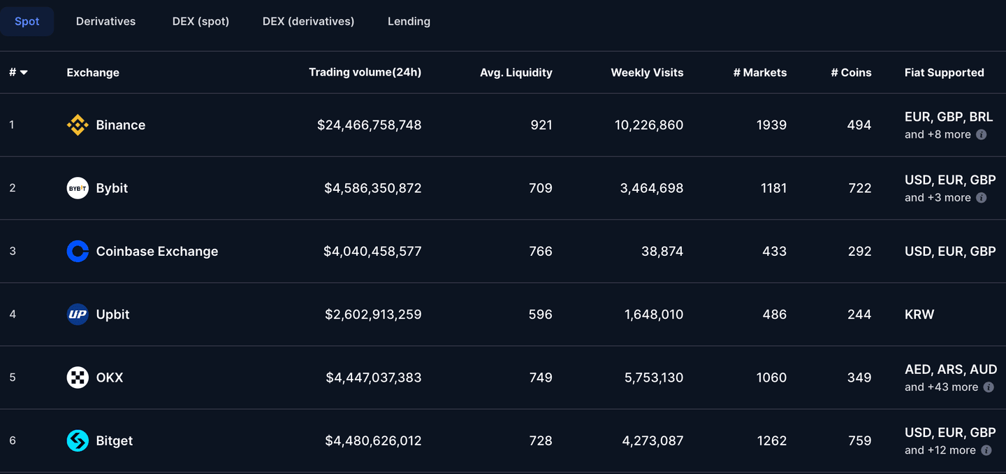Open Coinbase Exchange name link
The width and height of the screenshot is (1006, 474).
coord(156,251)
